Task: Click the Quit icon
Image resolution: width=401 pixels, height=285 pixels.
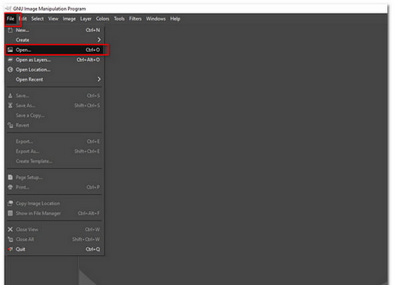Action: (10, 249)
